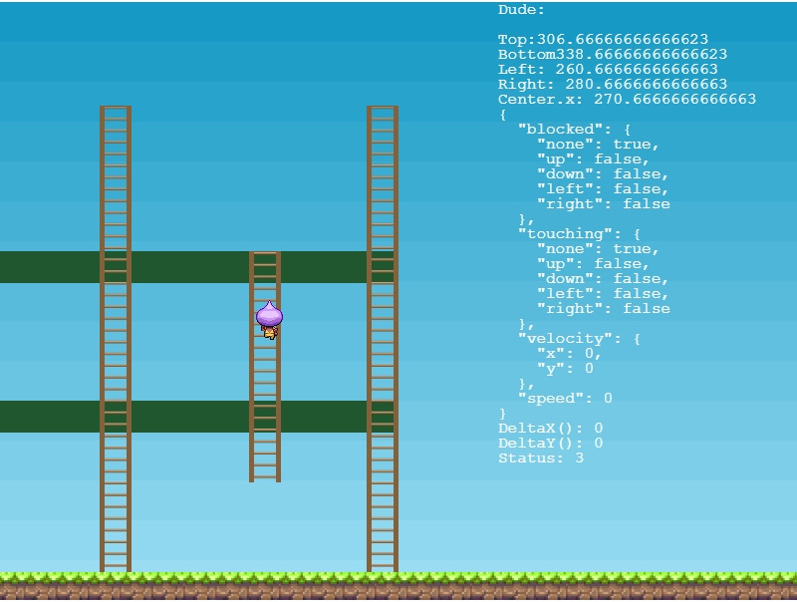Click the "Status: 3" line
This screenshot has width=797, height=602.
pos(541,458)
